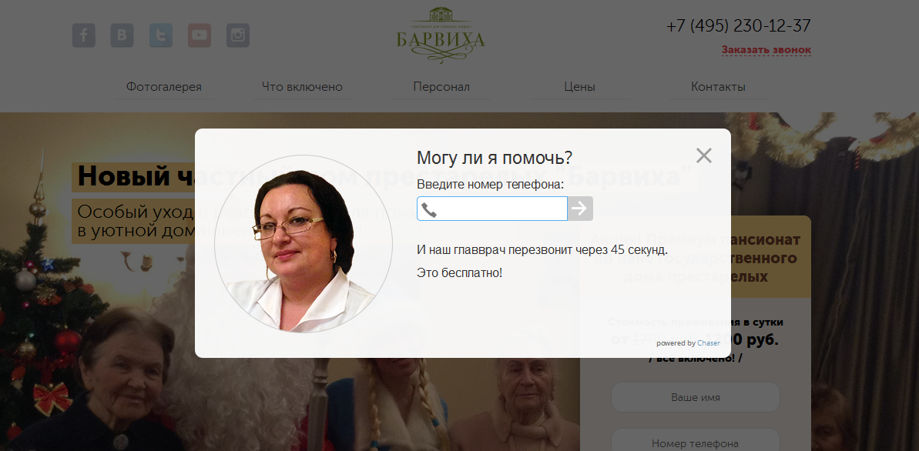This screenshot has width=919, height=451.
Task: Open the Instagram social icon
Action: [238, 35]
